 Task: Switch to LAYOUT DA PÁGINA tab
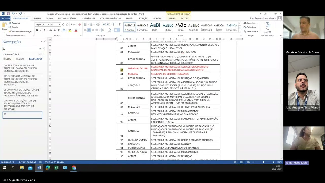point(68,18)
